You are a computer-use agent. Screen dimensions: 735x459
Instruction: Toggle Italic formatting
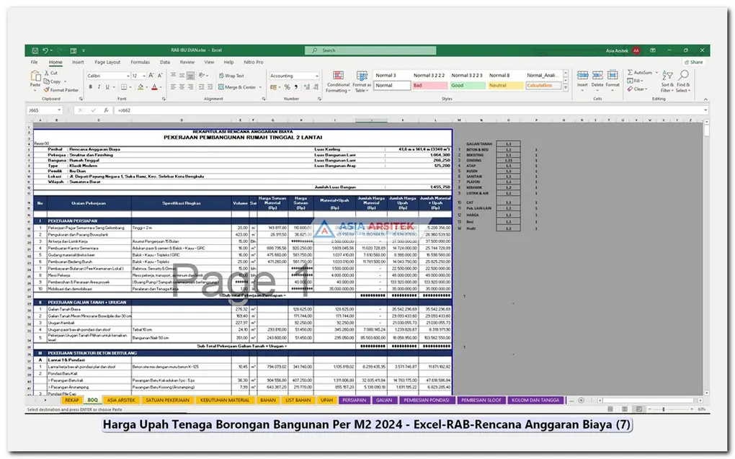pos(99,87)
